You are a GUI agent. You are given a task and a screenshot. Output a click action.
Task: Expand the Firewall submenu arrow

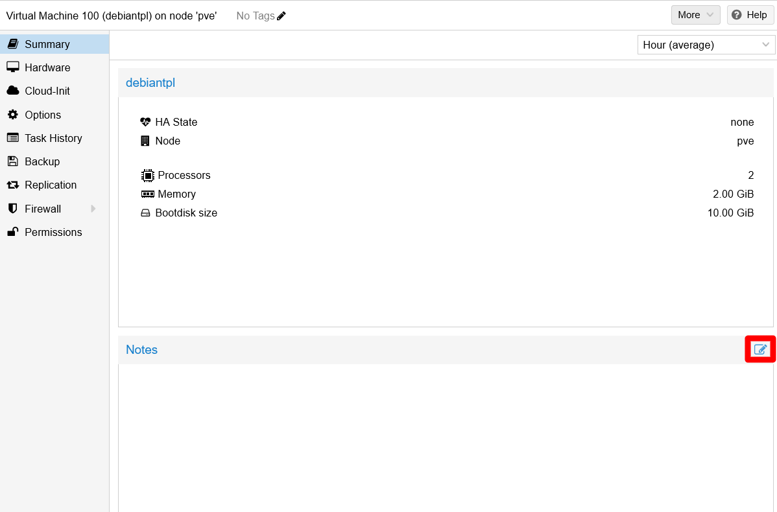pos(94,208)
